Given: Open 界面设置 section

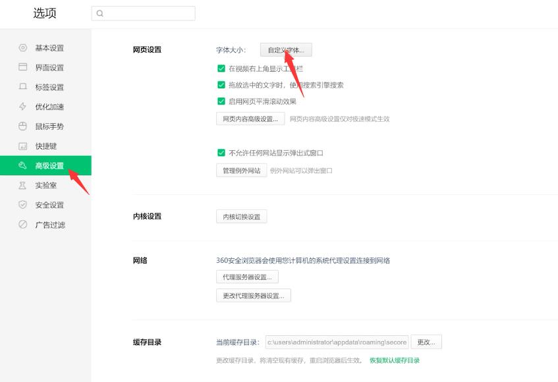Looking at the screenshot, I should coord(45,67).
